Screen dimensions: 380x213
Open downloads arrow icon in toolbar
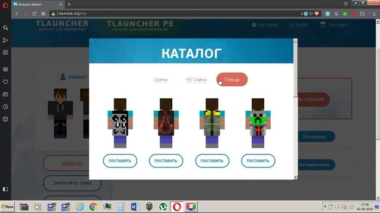point(374,14)
